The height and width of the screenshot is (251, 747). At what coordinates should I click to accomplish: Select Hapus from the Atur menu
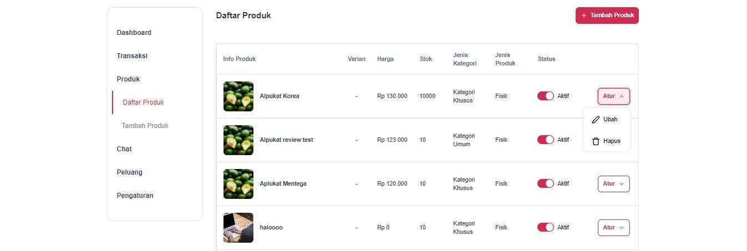(x=611, y=141)
